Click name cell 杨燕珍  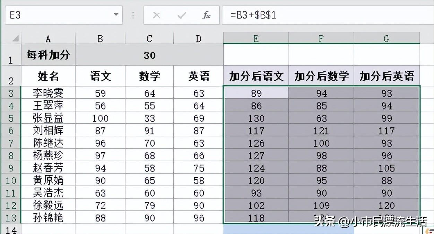click(48, 155)
